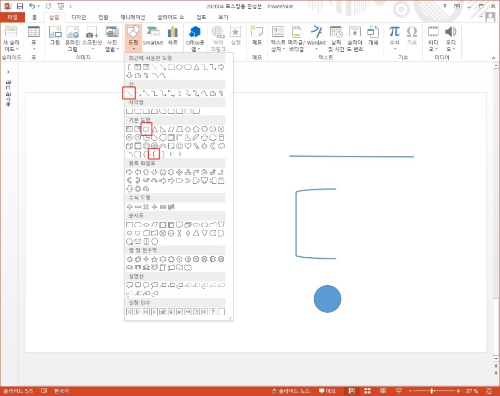Pick the sun shape in 기본 도형

click(204, 146)
